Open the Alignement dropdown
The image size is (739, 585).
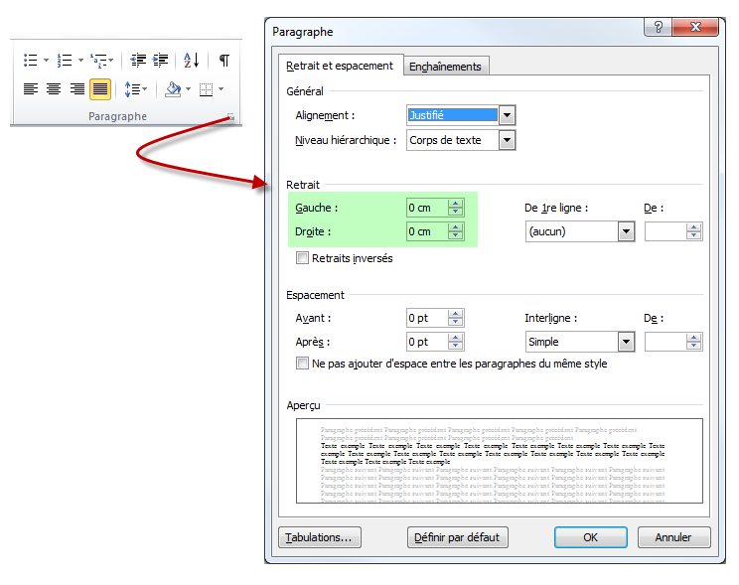pyautogui.click(x=507, y=115)
